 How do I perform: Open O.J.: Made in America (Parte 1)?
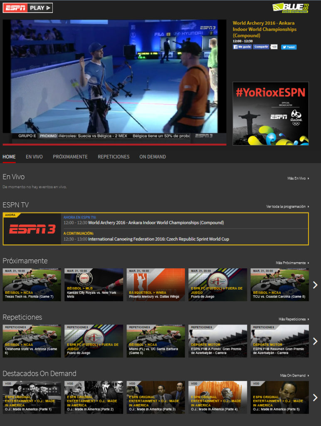[32, 397]
